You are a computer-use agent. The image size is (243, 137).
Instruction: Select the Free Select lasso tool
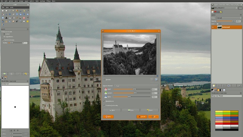pyautogui.click(x=10, y=11)
